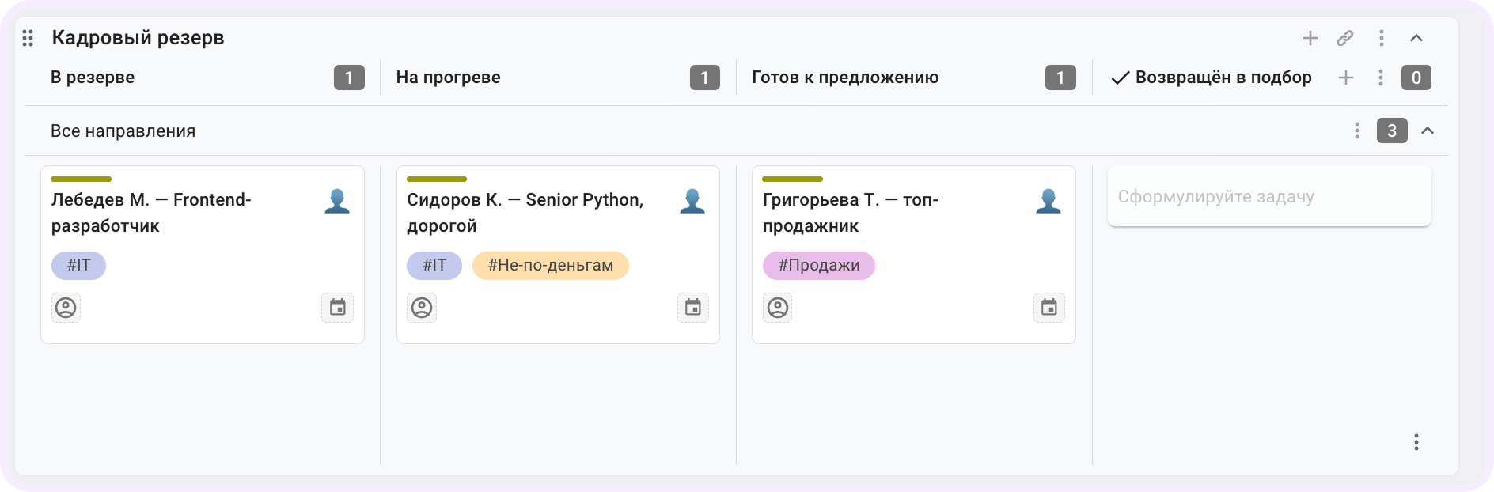The width and height of the screenshot is (1494, 492).
Task: Assign person on Лебедев М. card
Action: point(66,307)
